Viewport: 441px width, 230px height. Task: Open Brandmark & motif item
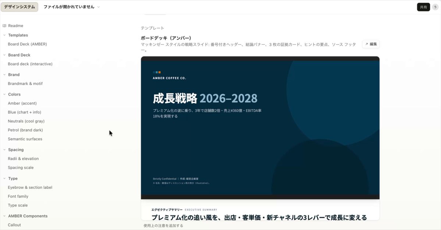[x=25, y=84]
